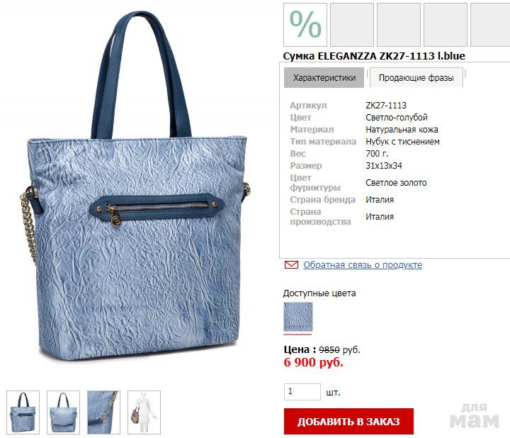Open the front-view bag thumbnail
Screen dimensions: 510x438
pos(23,412)
